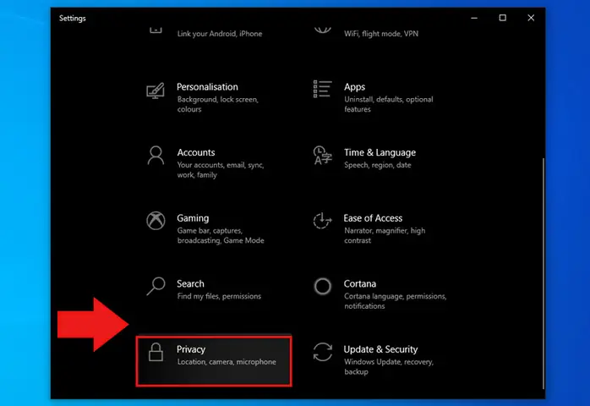The width and height of the screenshot is (590, 406).
Task: Go to Cortana settings heading
Action: point(360,283)
